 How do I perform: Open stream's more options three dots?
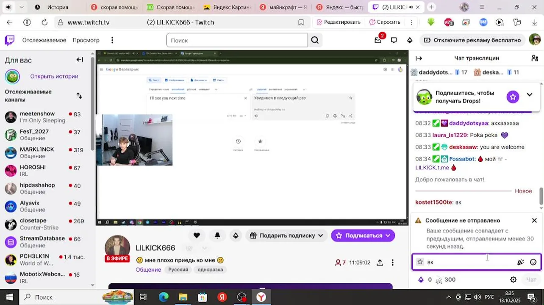pyautogui.click(x=392, y=263)
